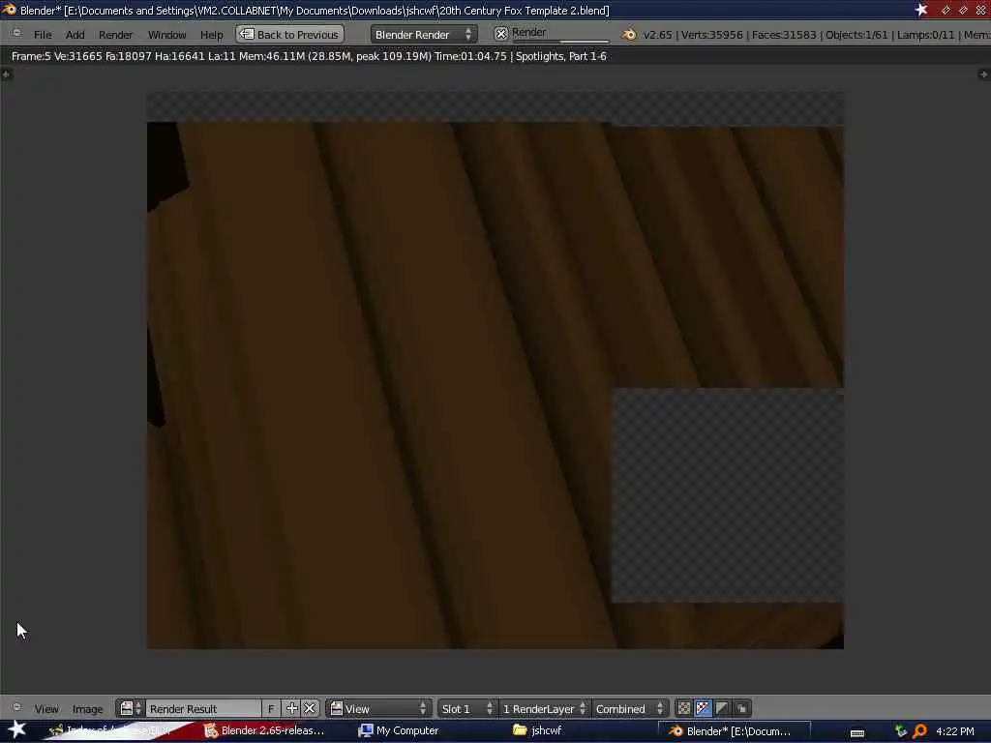The width and height of the screenshot is (991, 743).
Task: Select the color channels display icon
Action: (x=684, y=708)
